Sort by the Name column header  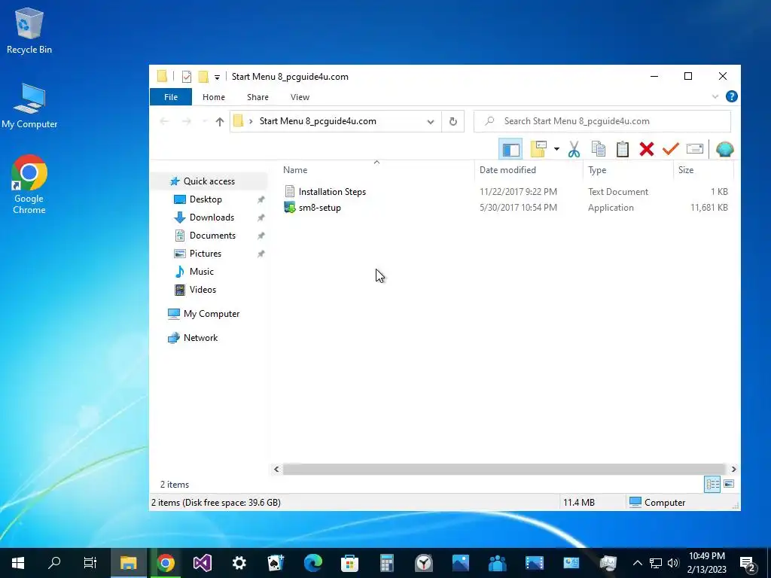295,170
